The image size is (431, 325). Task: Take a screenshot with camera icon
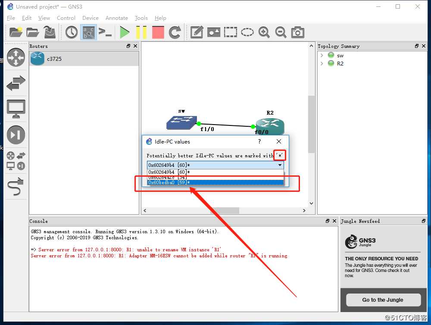[x=298, y=32]
